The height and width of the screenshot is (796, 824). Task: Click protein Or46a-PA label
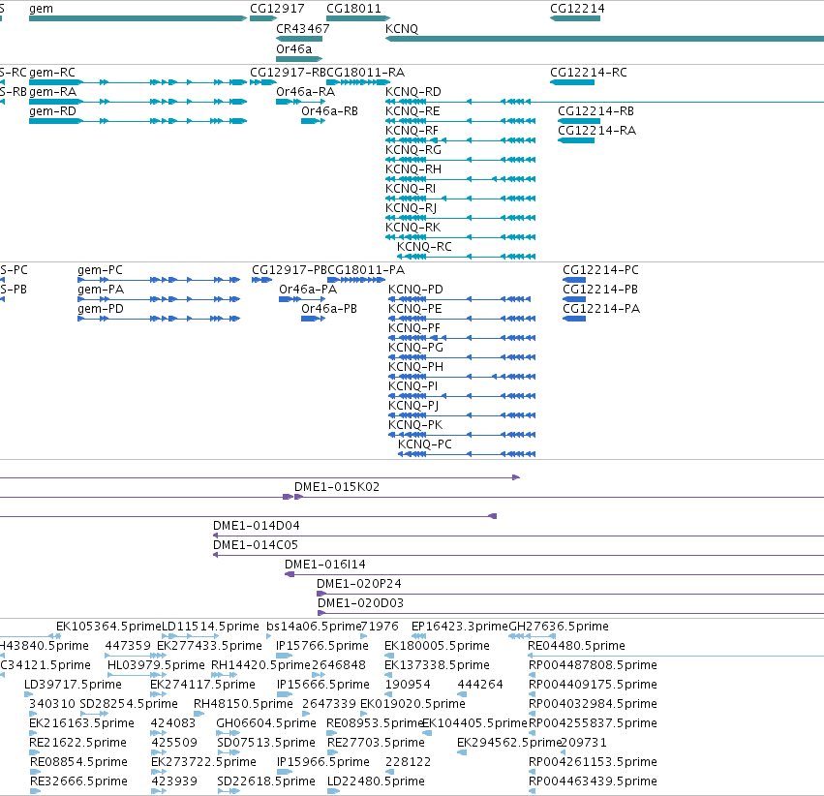[x=308, y=290]
